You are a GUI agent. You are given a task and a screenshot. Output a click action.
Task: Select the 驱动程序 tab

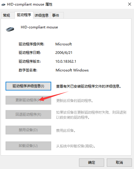coord(24,15)
